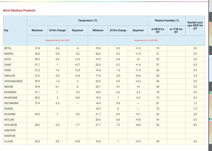Click the at 1730 hrs IST header

[176, 31]
